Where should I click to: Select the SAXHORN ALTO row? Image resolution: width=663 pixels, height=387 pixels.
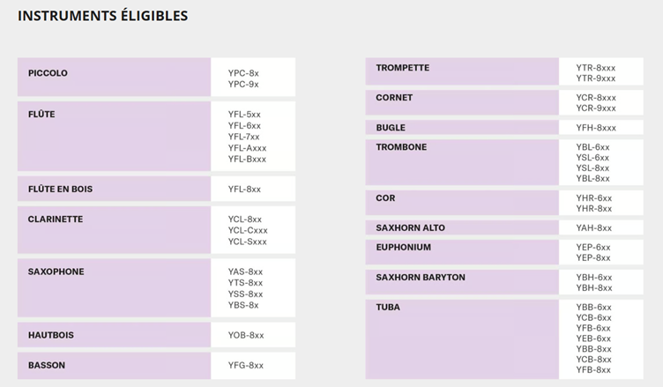pyautogui.click(x=410, y=228)
